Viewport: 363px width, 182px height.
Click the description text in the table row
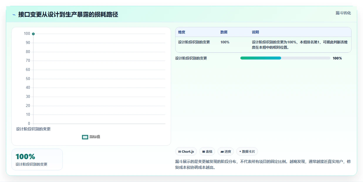coord(300,45)
